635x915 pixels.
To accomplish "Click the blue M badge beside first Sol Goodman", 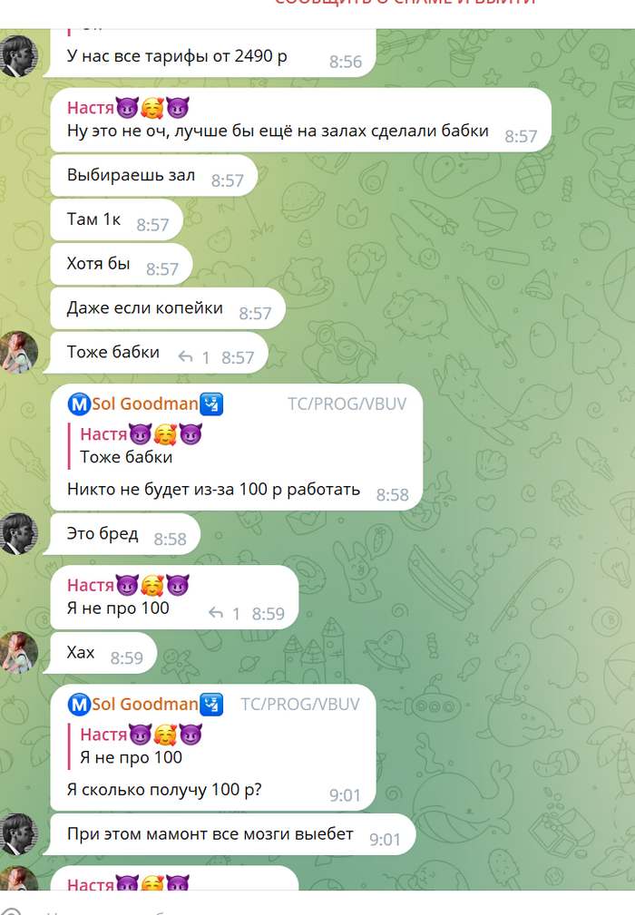I will point(79,404).
